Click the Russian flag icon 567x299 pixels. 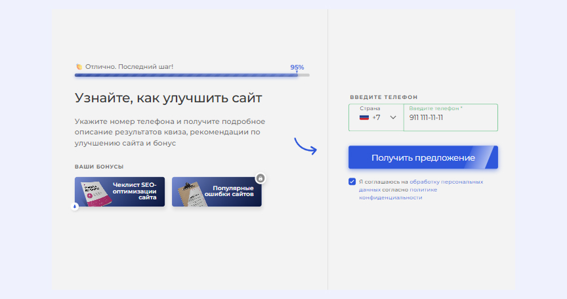click(x=364, y=117)
